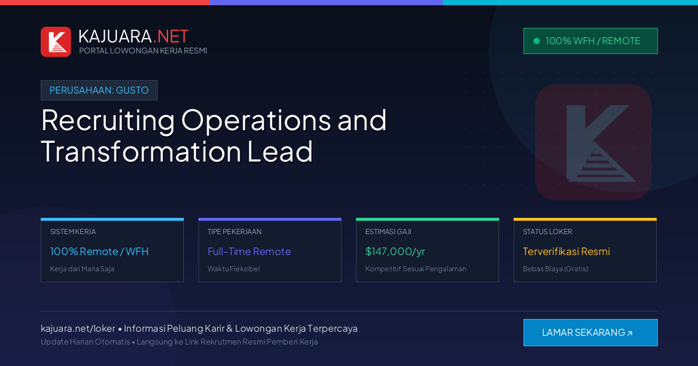Click the Bebas Biaya (Gratis) caption
The width and height of the screenshot is (698, 366).
(x=555, y=269)
